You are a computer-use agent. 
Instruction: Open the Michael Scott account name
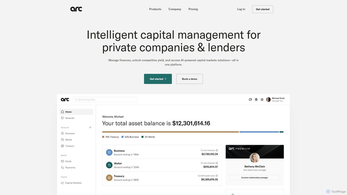pos(278,98)
